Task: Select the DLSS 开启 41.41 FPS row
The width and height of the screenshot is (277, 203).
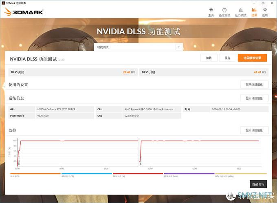Action: pyautogui.click(x=204, y=72)
